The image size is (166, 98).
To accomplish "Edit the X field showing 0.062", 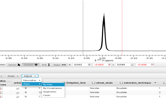I will tap(82, 65).
